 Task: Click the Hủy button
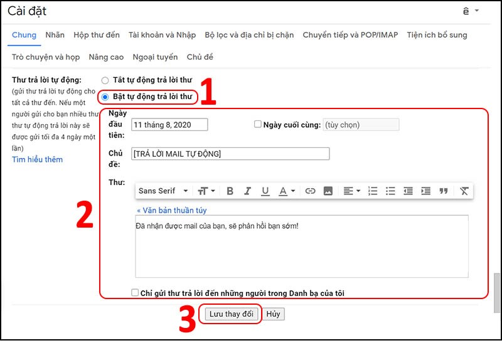273,314
